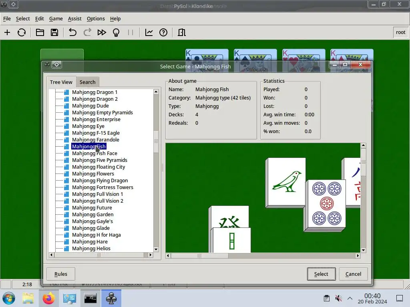The width and height of the screenshot is (410, 307).
Task: Click the Open file folder icon
Action: [40, 32]
